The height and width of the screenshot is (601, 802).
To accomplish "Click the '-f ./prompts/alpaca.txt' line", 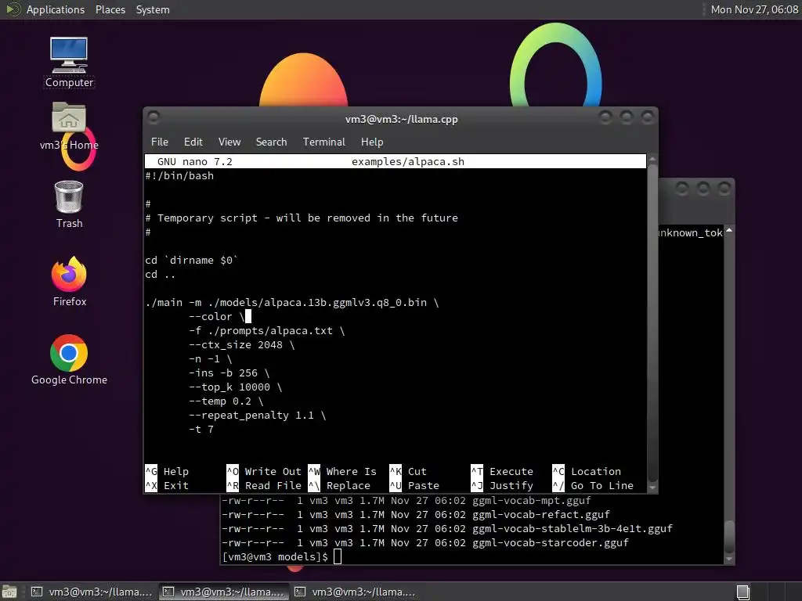I will 267,331.
